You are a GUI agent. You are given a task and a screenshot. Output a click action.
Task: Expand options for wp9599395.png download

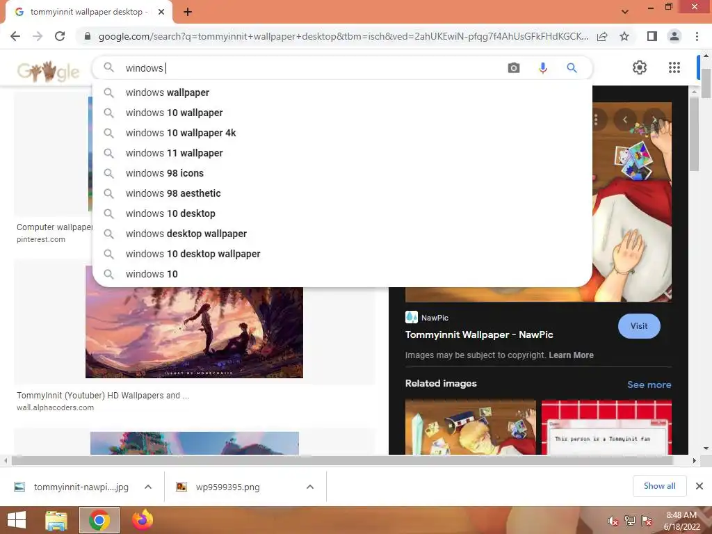(x=310, y=487)
